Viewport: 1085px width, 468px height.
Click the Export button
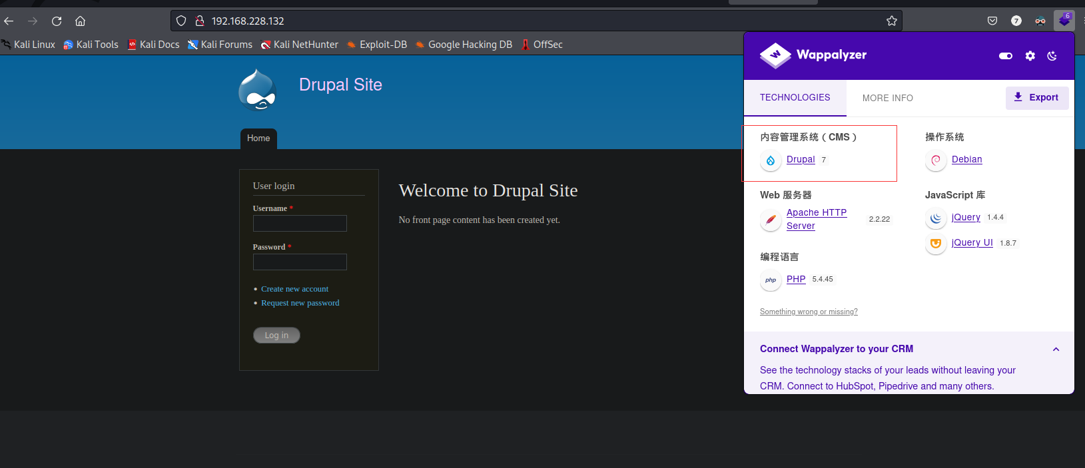point(1036,98)
